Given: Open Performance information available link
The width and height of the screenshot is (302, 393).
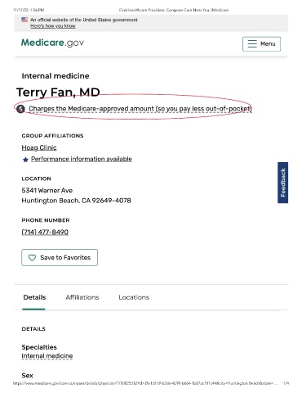Looking at the screenshot, I should pos(82,159).
